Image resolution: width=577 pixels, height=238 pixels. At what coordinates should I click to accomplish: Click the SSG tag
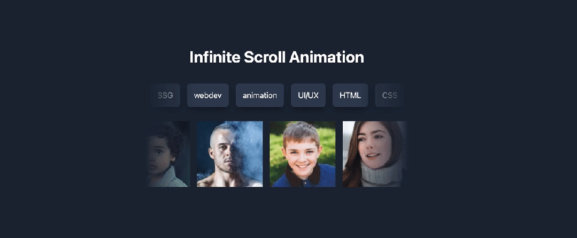(165, 95)
